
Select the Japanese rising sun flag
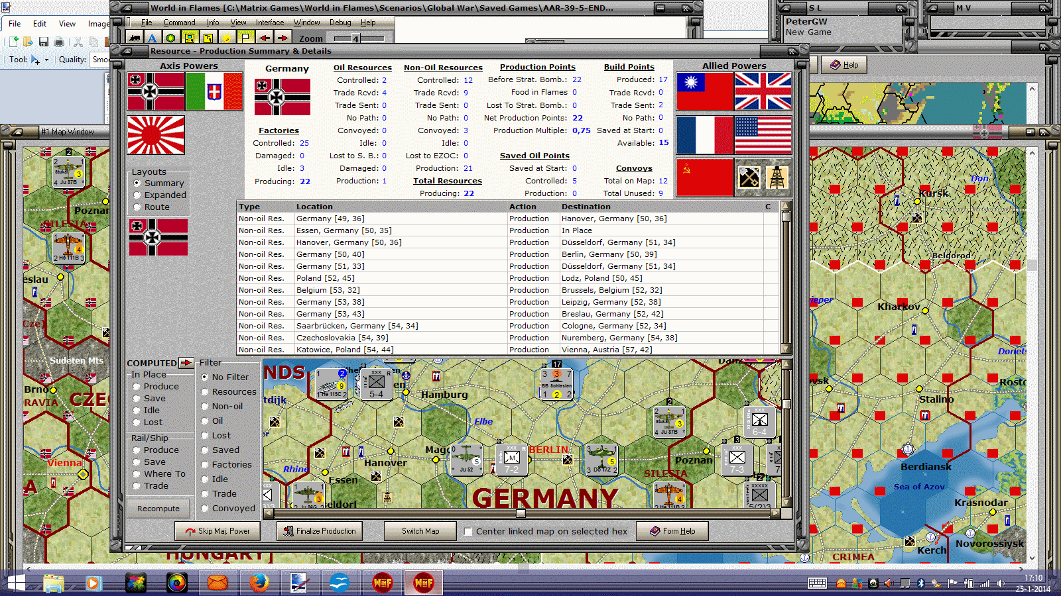tap(156, 135)
